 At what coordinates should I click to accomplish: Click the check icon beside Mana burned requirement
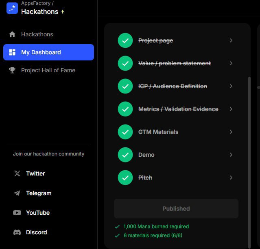117,227
